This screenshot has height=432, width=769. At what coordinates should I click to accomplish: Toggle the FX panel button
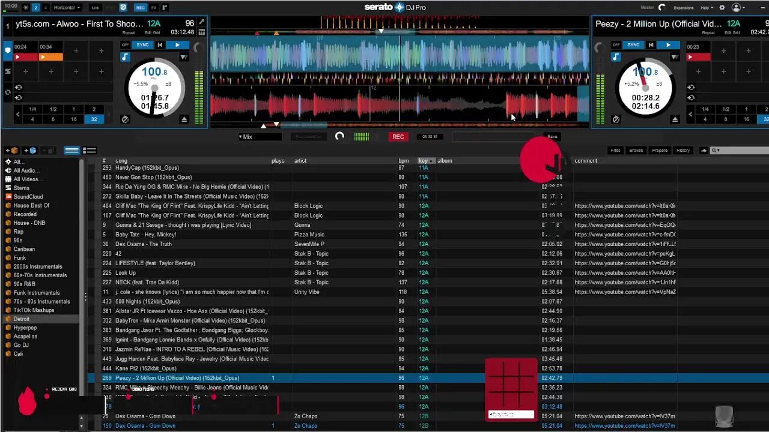tap(154, 8)
